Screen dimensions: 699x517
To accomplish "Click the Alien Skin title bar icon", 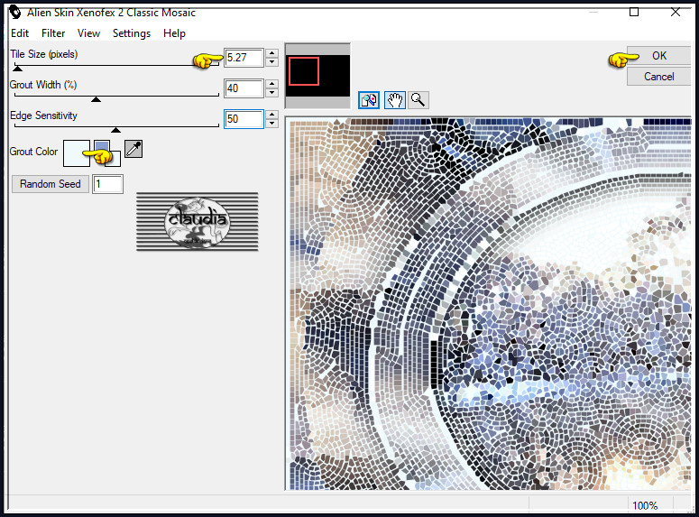I will coord(15,12).
